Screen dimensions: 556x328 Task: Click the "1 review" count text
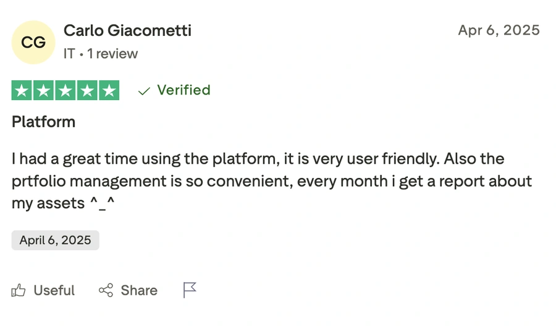(x=112, y=54)
